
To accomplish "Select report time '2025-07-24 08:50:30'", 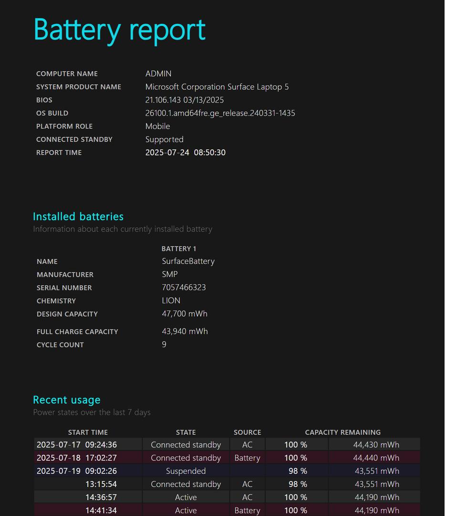I will 186,152.
